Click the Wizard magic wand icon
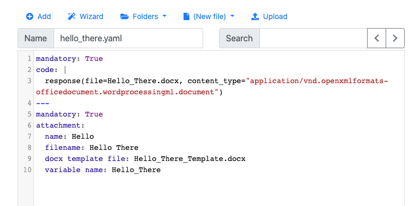Image resolution: width=418 pixels, height=206 pixels. click(x=71, y=16)
